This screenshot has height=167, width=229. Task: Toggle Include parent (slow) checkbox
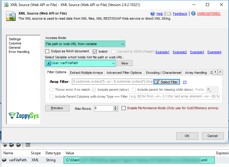94,90
